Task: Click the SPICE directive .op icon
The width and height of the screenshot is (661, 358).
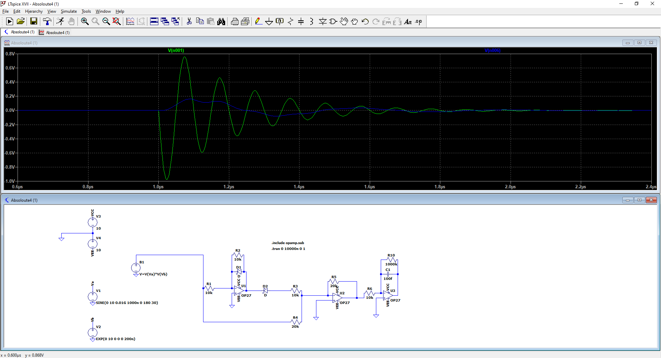Action: point(418,21)
